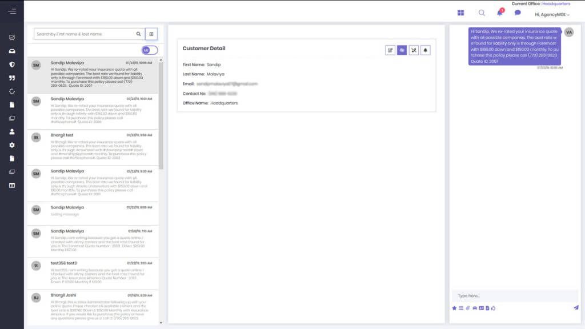585x329 pixels.
Task: Open the search icon in the top bar
Action: tap(482, 13)
